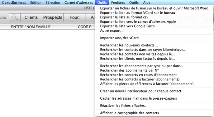Show the Prospects list
The image size is (214, 117).
[53, 17]
